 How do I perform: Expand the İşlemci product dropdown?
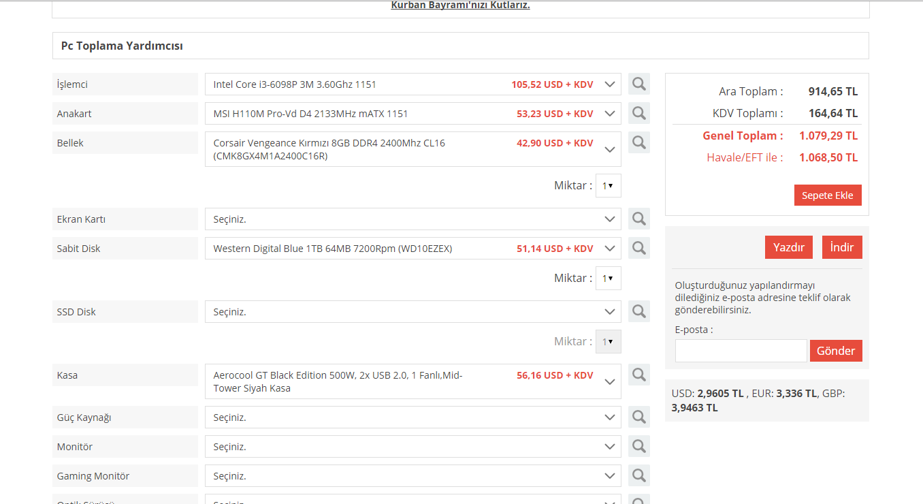pyautogui.click(x=412, y=84)
